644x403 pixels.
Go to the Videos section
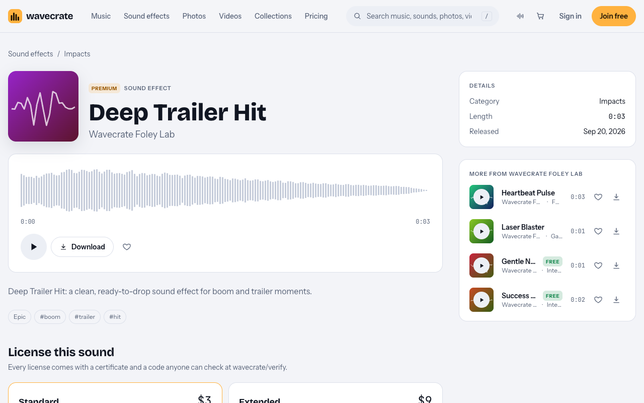(x=230, y=16)
